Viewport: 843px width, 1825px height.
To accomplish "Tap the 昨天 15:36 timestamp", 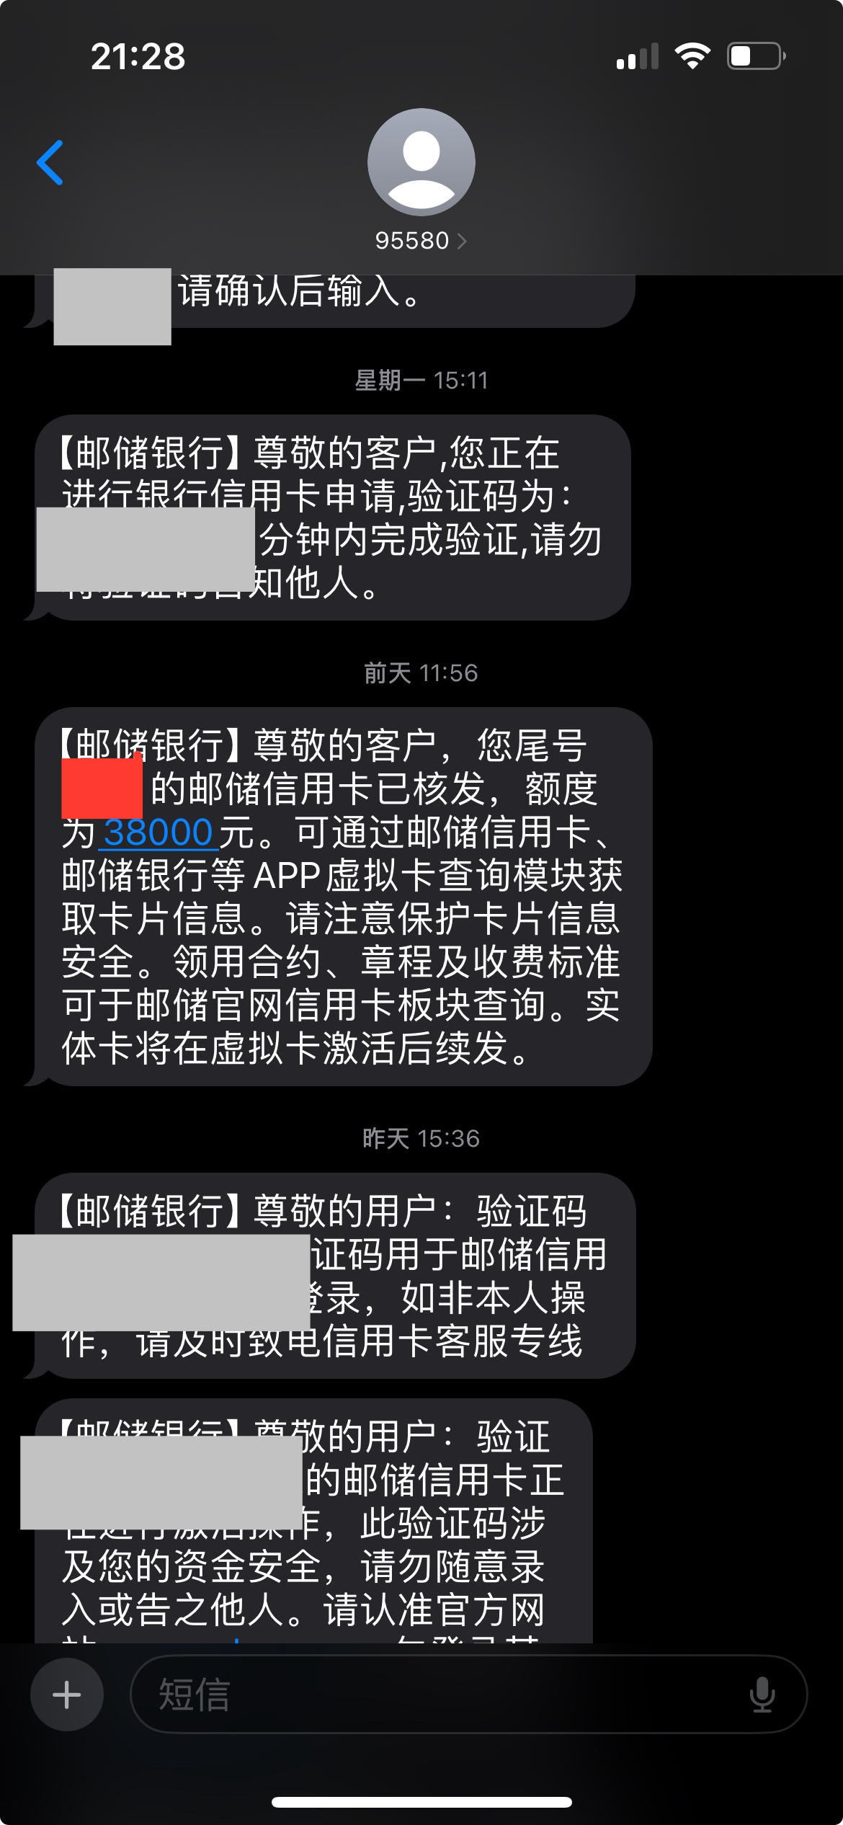I will coord(421,1138).
